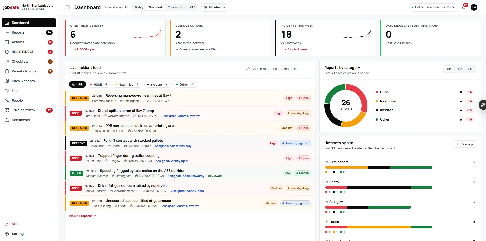The image size is (486, 241).
Task: Filter the feed by All 18
Action: point(77,85)
